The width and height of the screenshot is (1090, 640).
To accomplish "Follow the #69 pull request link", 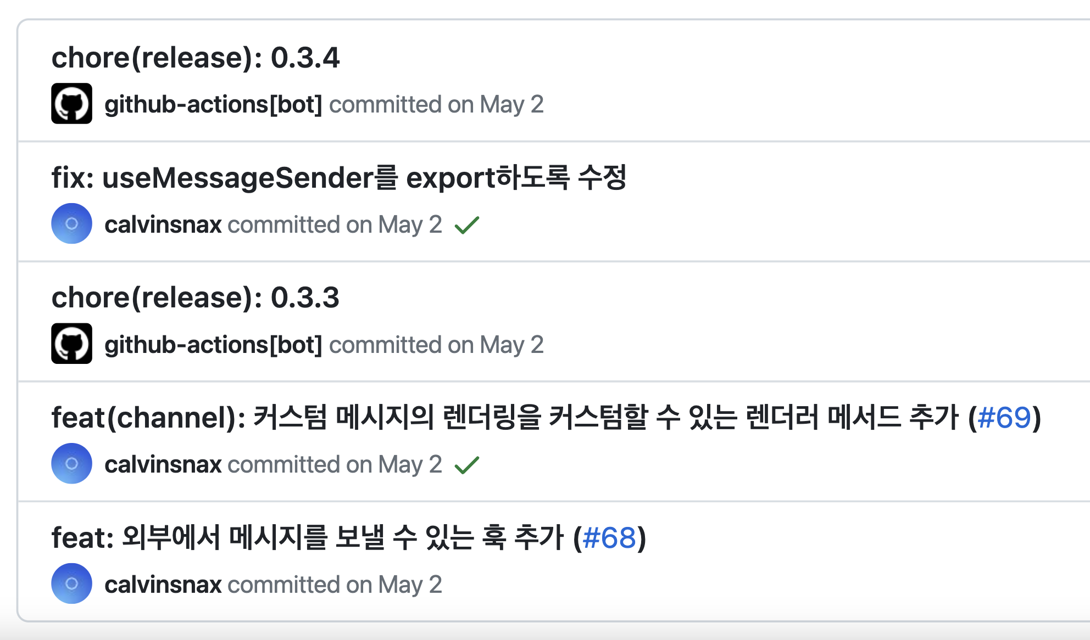I will (1004, 418).
